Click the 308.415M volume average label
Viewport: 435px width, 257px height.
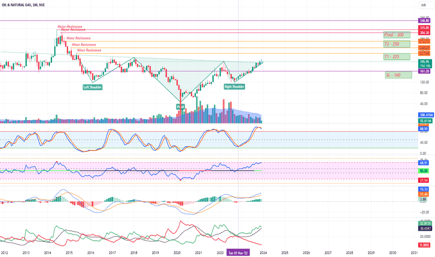tap(426, 115)
